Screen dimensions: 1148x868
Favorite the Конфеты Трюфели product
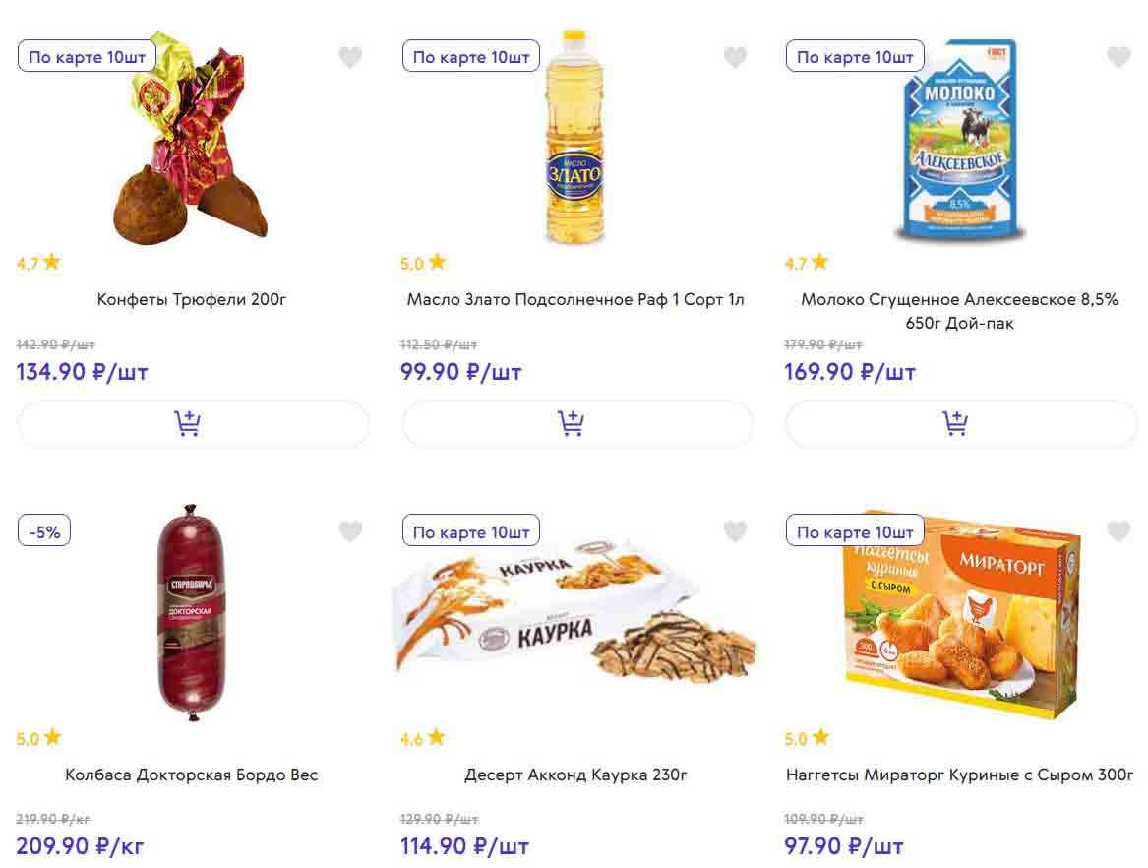[351, 58]
